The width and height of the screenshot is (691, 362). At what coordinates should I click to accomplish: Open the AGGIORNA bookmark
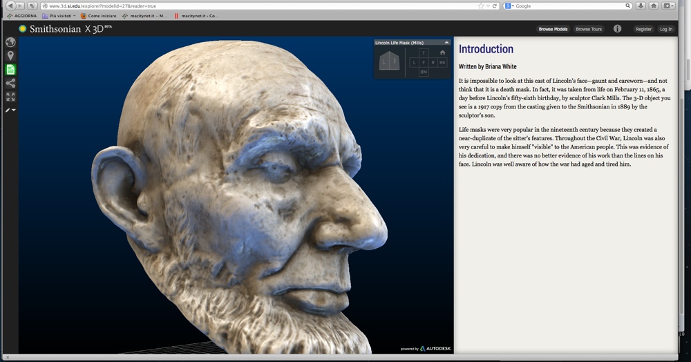(22, 16)
